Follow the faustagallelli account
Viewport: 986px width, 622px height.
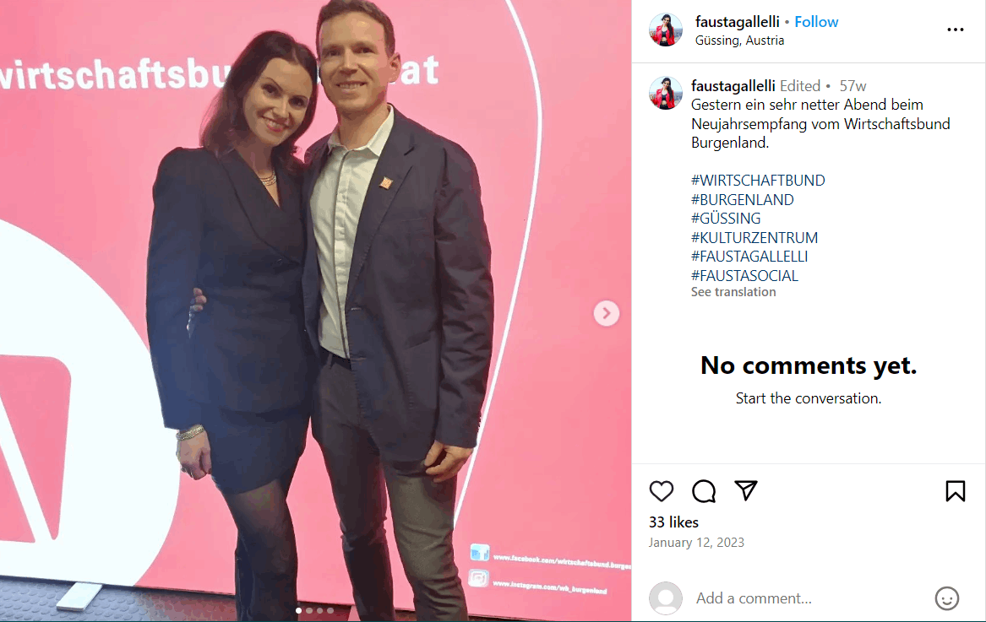click(816, 22)
